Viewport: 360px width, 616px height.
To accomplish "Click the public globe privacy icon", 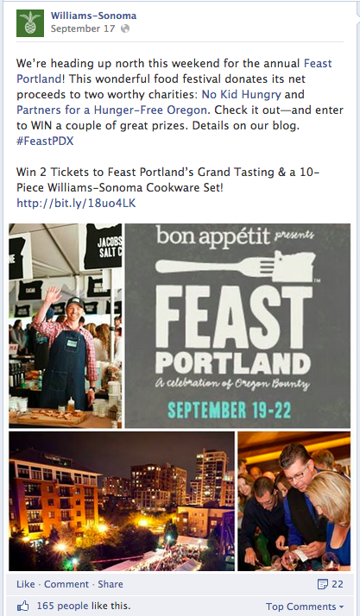I will point(125,28).
